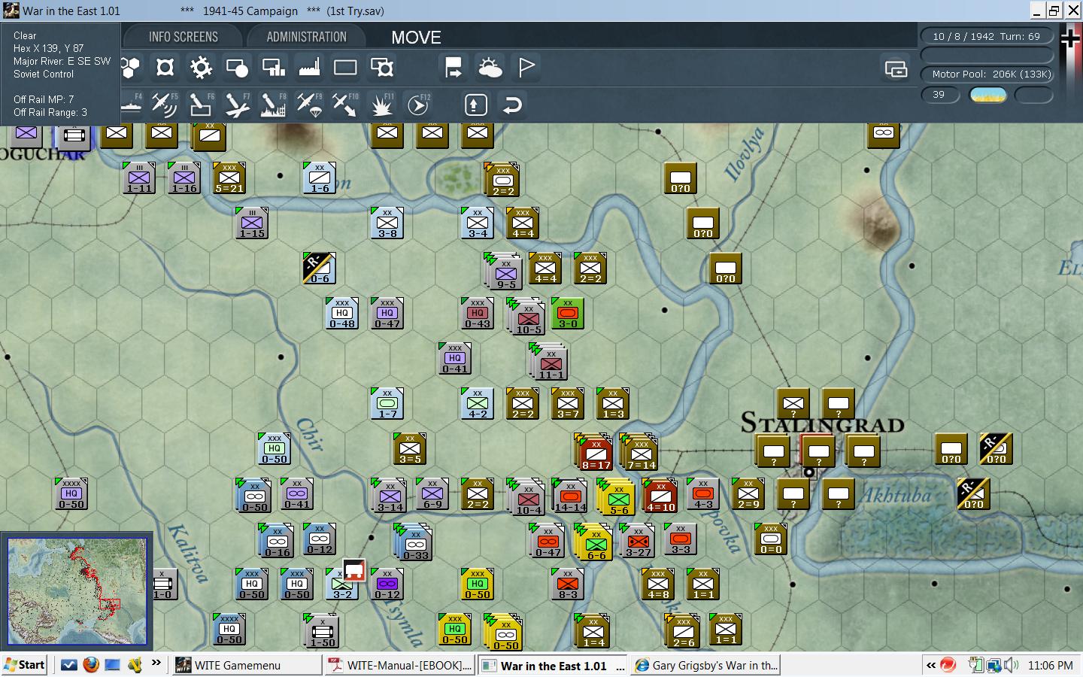Screen dimensions: 1083x677
Task: Click the sky-and-wheat weather indicator
Action: (987, 95)
